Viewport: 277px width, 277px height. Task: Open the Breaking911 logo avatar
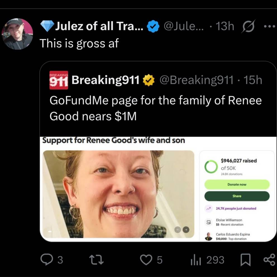point(59,80)
